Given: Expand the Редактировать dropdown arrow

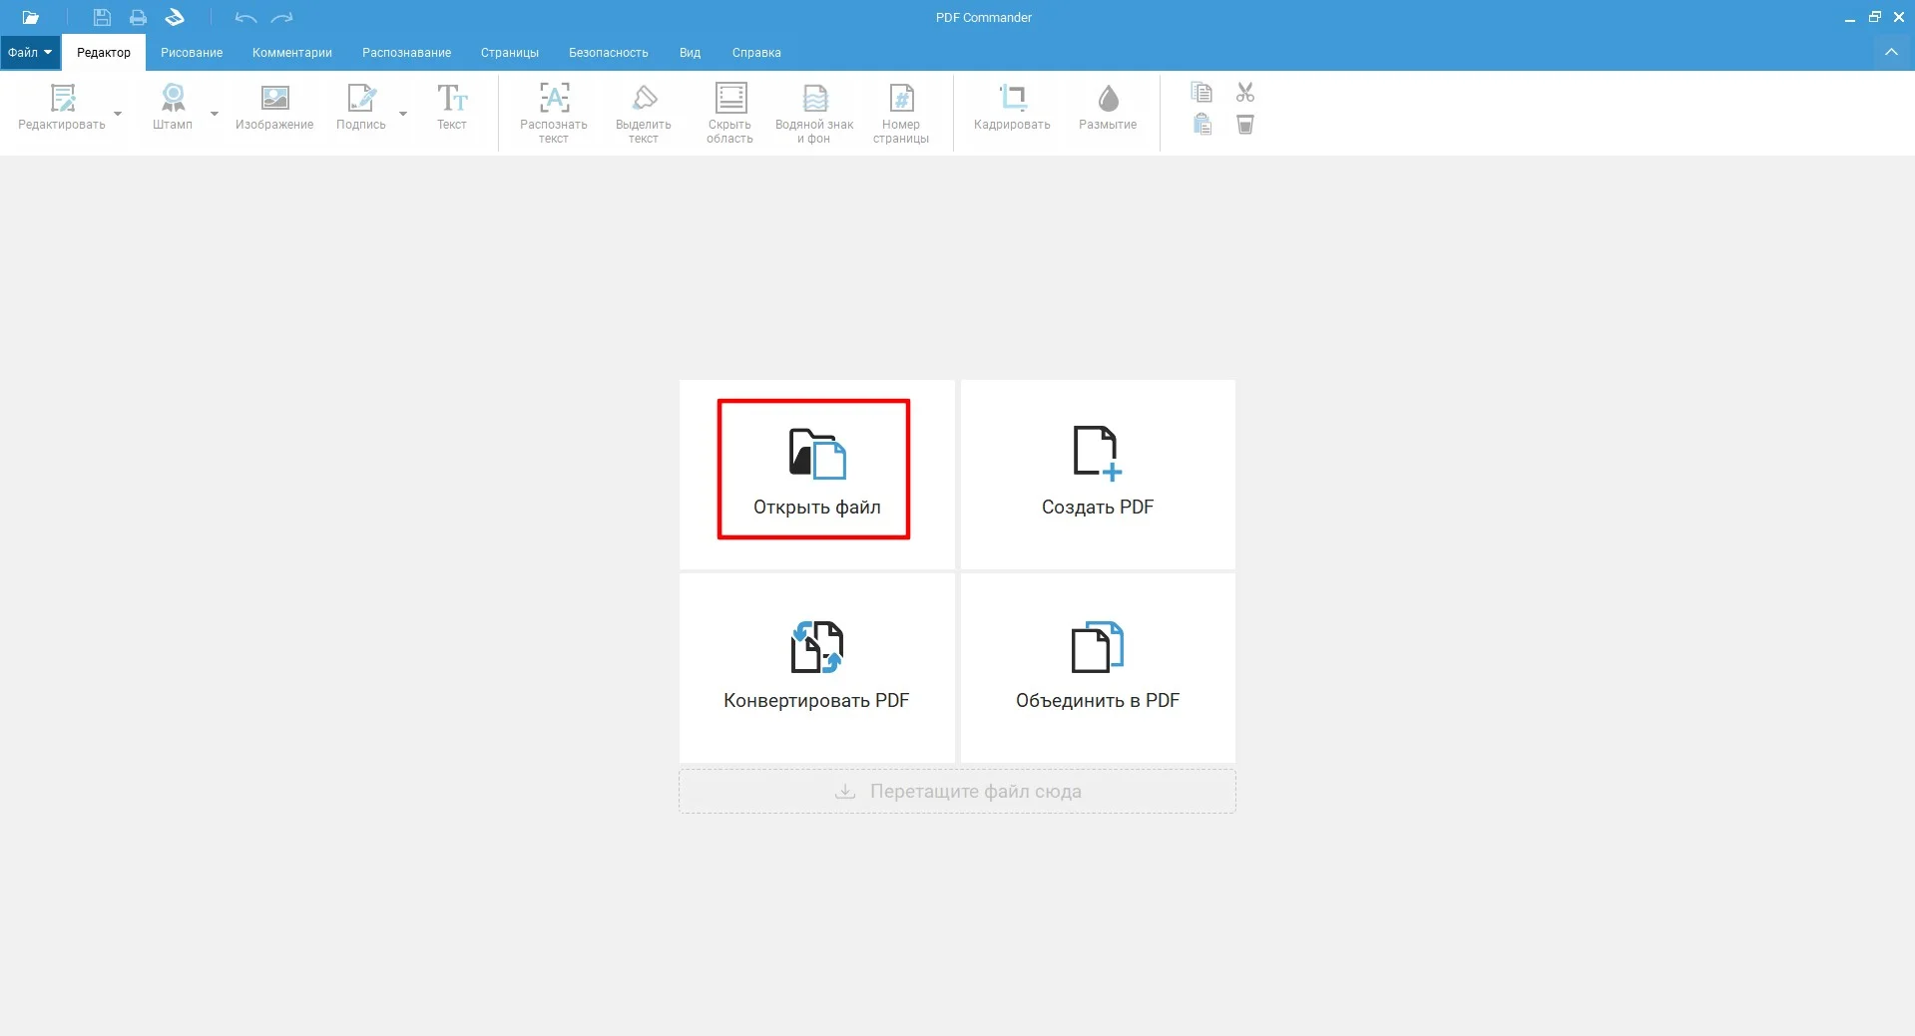Looking at the screenshot, I should pyautogui.click(x=118, y=114).
